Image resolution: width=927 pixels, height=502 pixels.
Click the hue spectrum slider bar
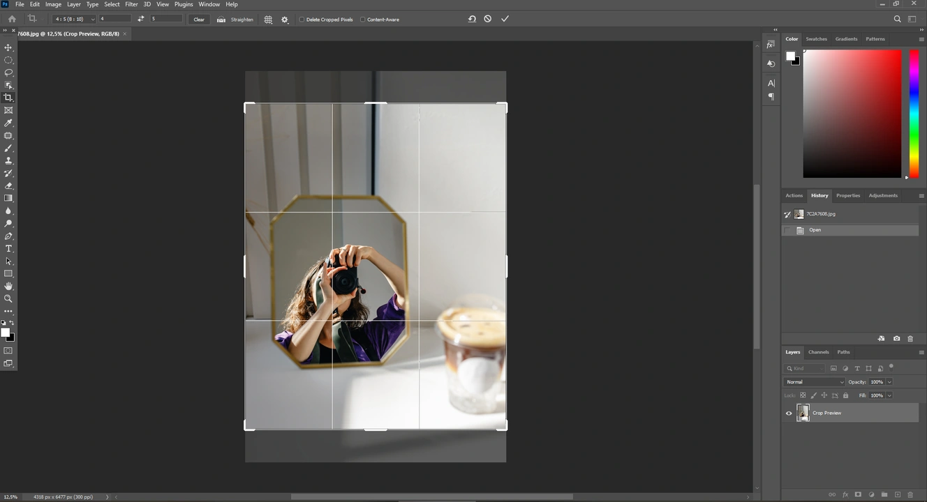tap(913, 114)
